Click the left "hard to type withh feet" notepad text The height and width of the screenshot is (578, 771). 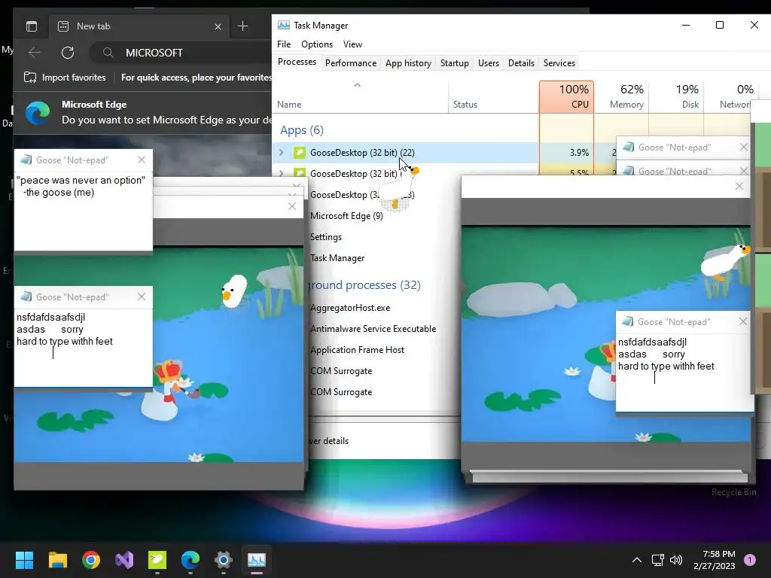[x=65, y=341]
